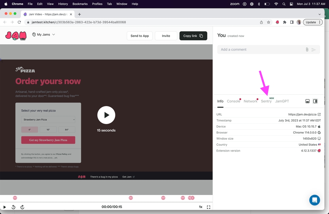This screenshot has height=214, width=329.
Task: Open the external link icon beside the URL
Action: tap(319, 114)
